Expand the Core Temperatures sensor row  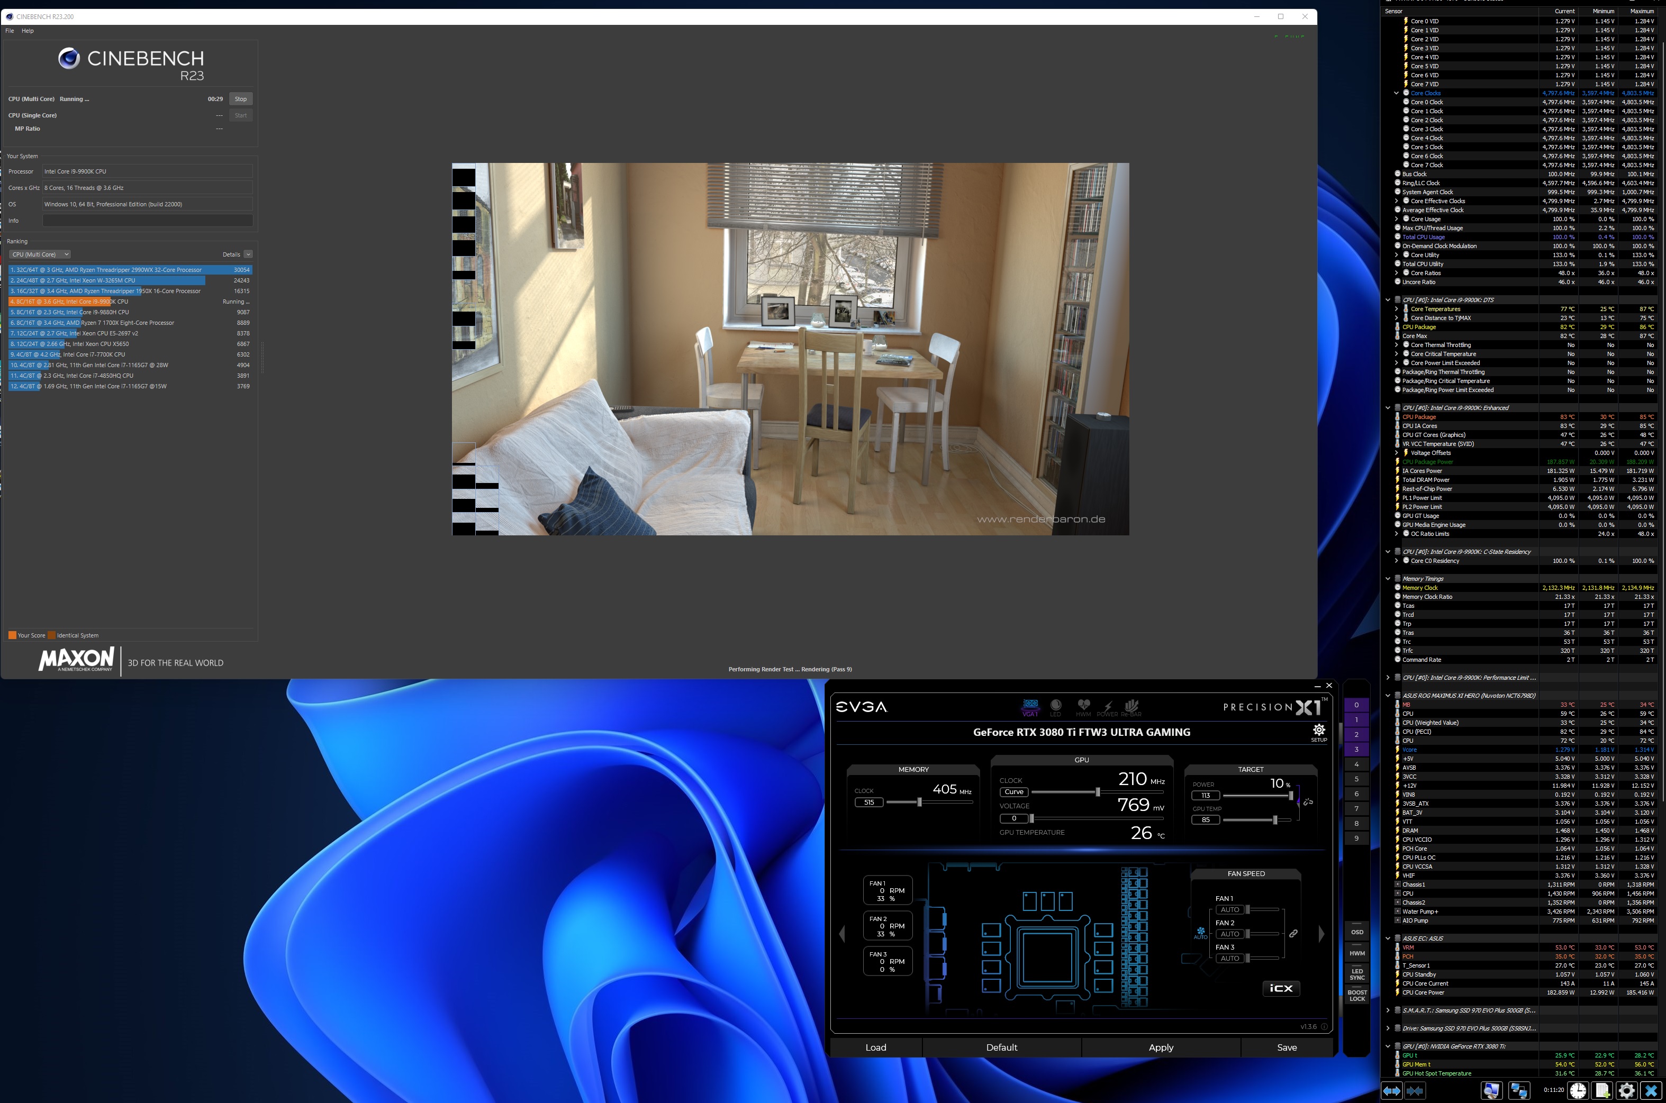pyautogui.click(x=1397, y=309)
